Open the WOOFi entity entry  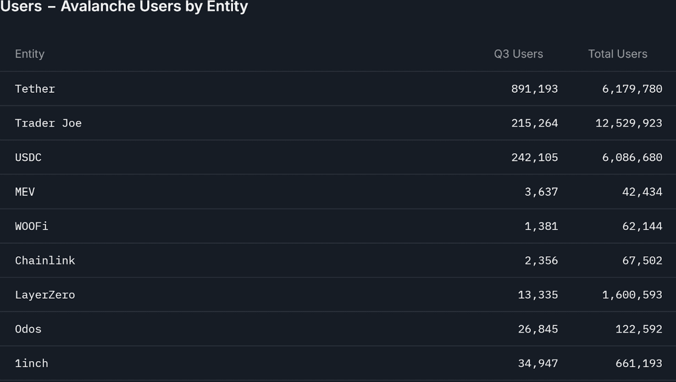click(32, 226)
